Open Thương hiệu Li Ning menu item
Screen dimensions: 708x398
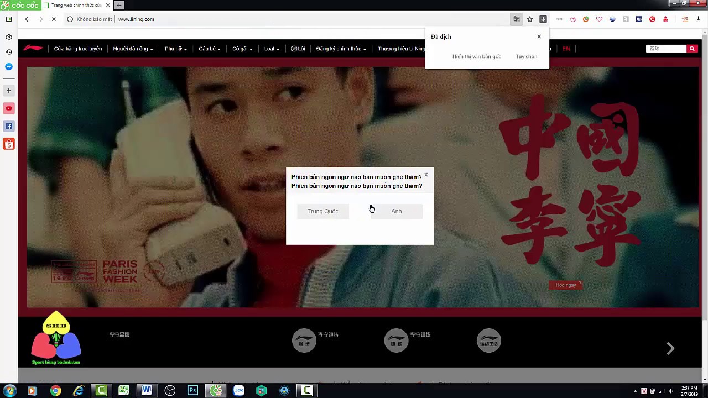click(x=402, y=49)
